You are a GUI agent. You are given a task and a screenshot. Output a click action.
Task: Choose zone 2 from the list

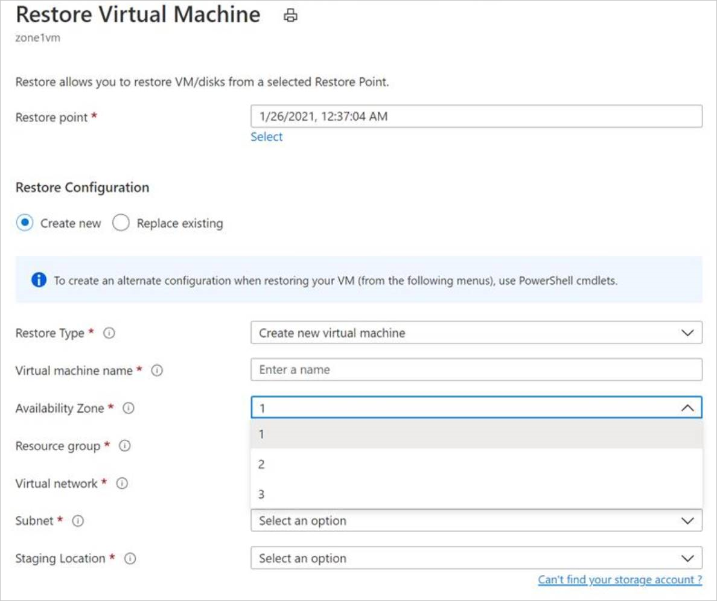[476, 465]
